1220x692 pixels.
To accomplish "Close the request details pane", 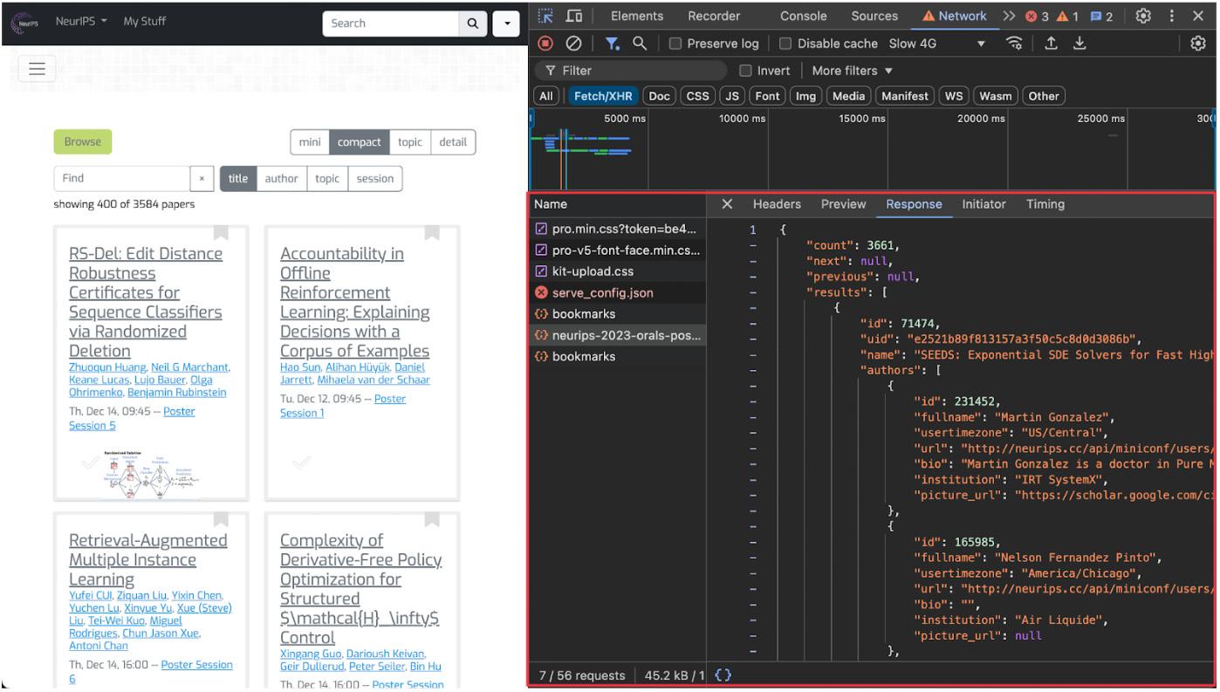I will coord(727,204).
